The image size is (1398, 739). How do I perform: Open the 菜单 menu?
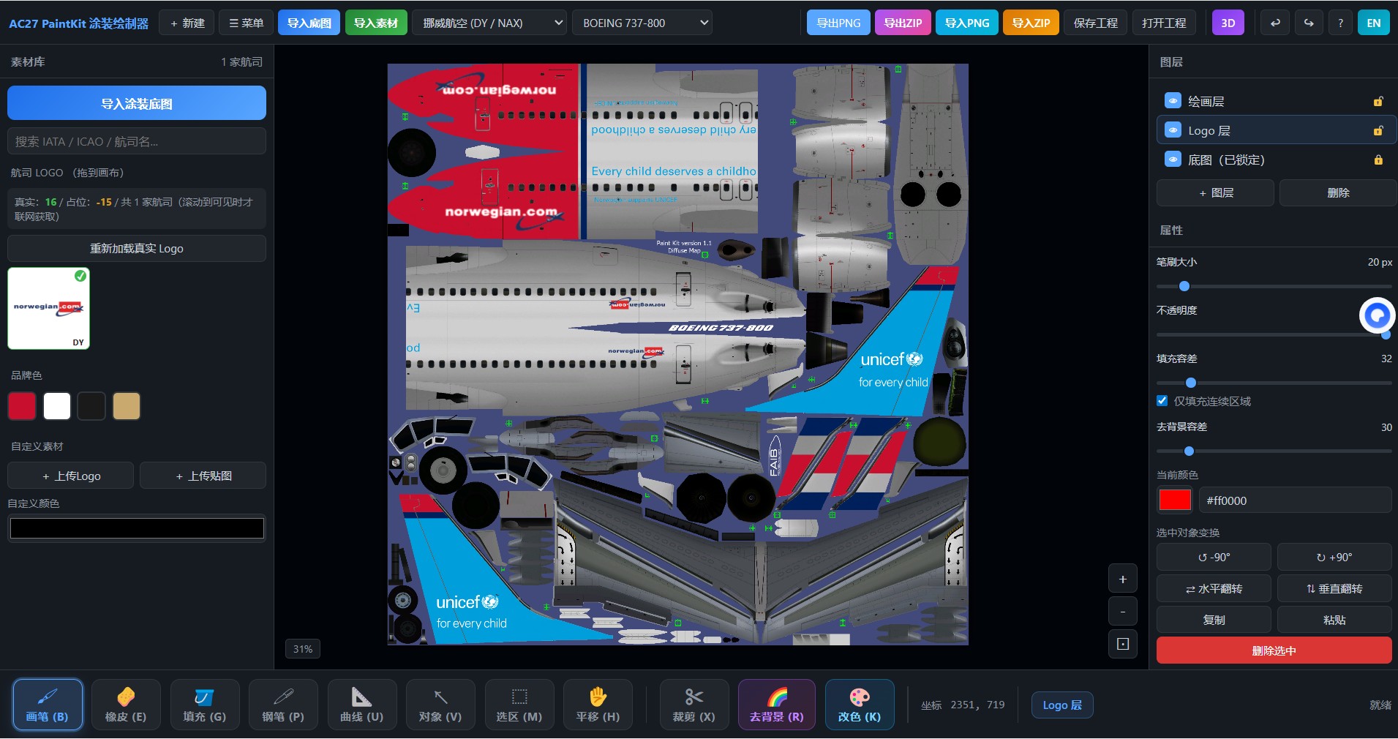(x=247, y=23)
